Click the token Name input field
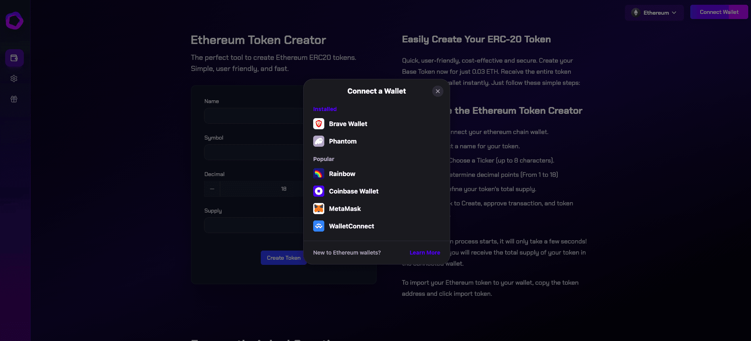751x341 pixels. [x=254, y=116]
